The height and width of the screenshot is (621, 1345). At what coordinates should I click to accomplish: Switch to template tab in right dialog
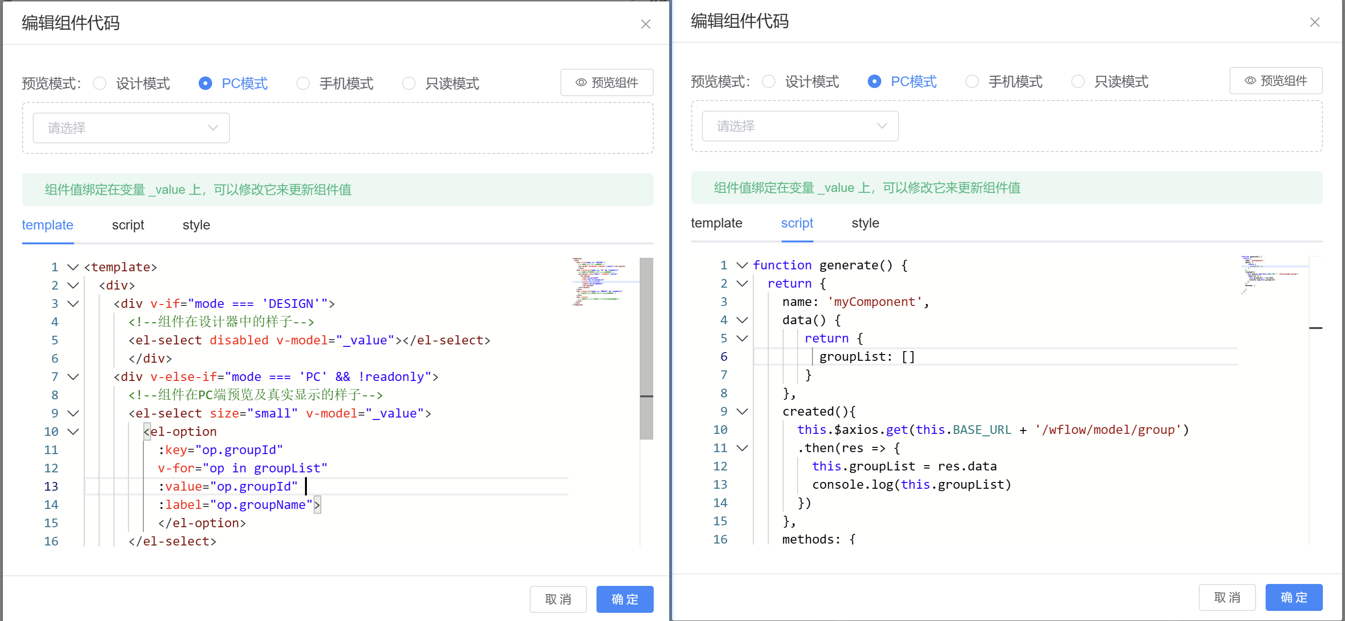tap(716, 223)
